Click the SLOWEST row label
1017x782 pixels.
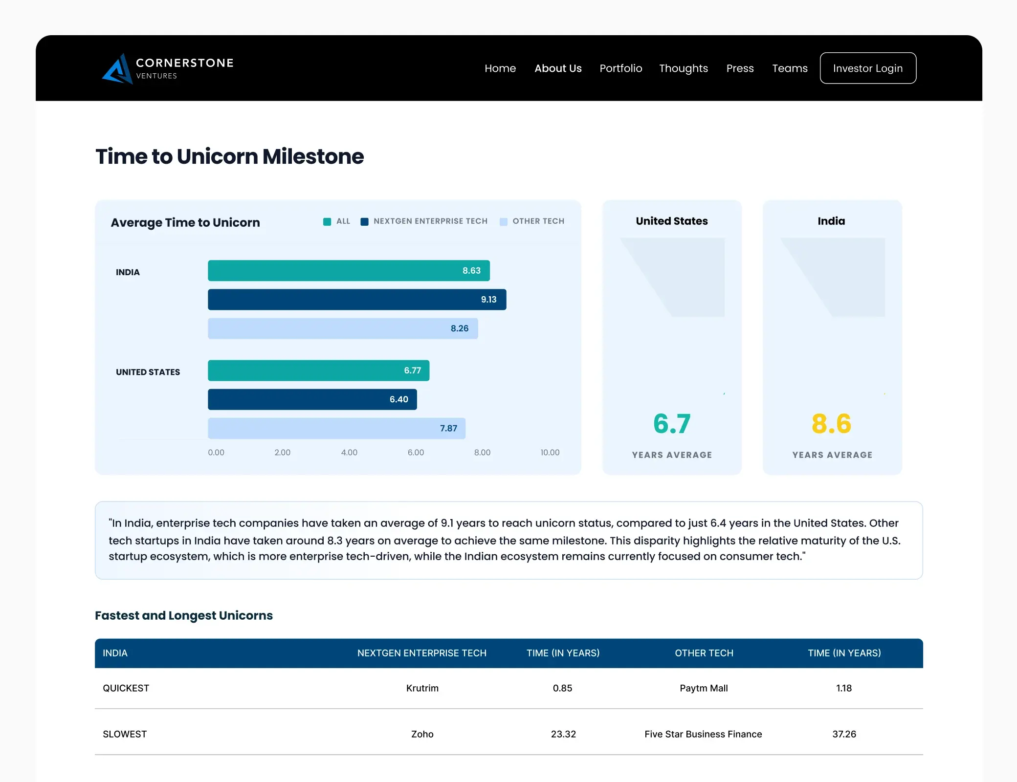[x=125, y=734]
